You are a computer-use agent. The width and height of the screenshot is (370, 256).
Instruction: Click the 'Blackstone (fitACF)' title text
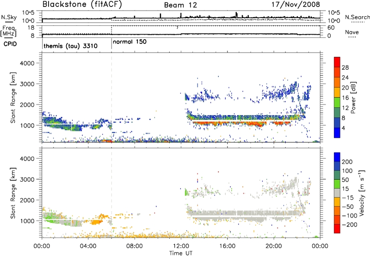pyautogui.click(x=82, y=4)
